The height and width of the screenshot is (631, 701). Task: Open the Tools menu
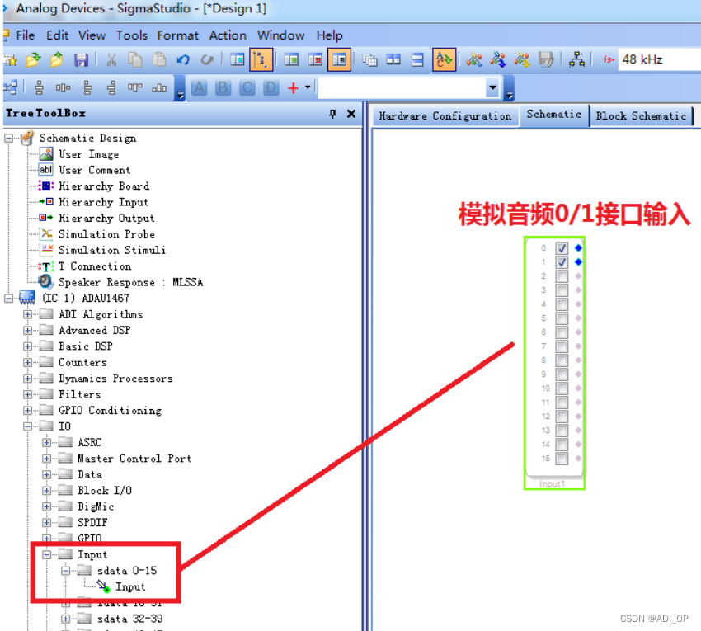point(132,35)
